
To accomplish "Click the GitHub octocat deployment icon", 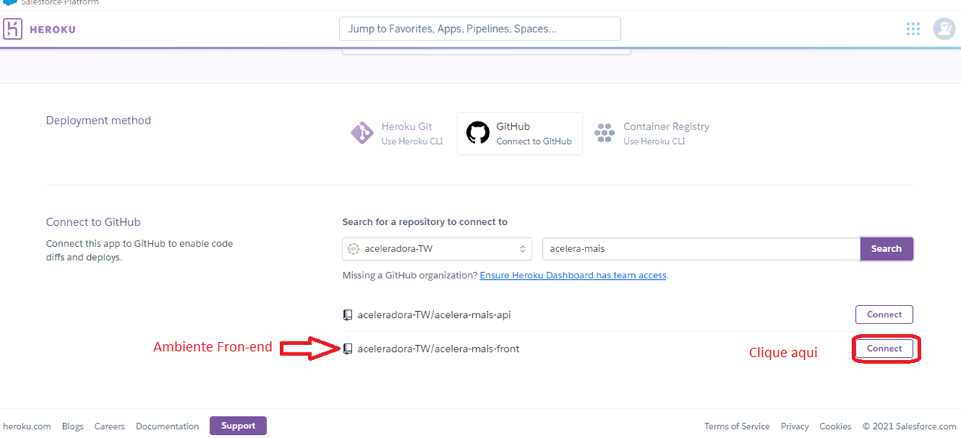I will (x=477, y=132).
